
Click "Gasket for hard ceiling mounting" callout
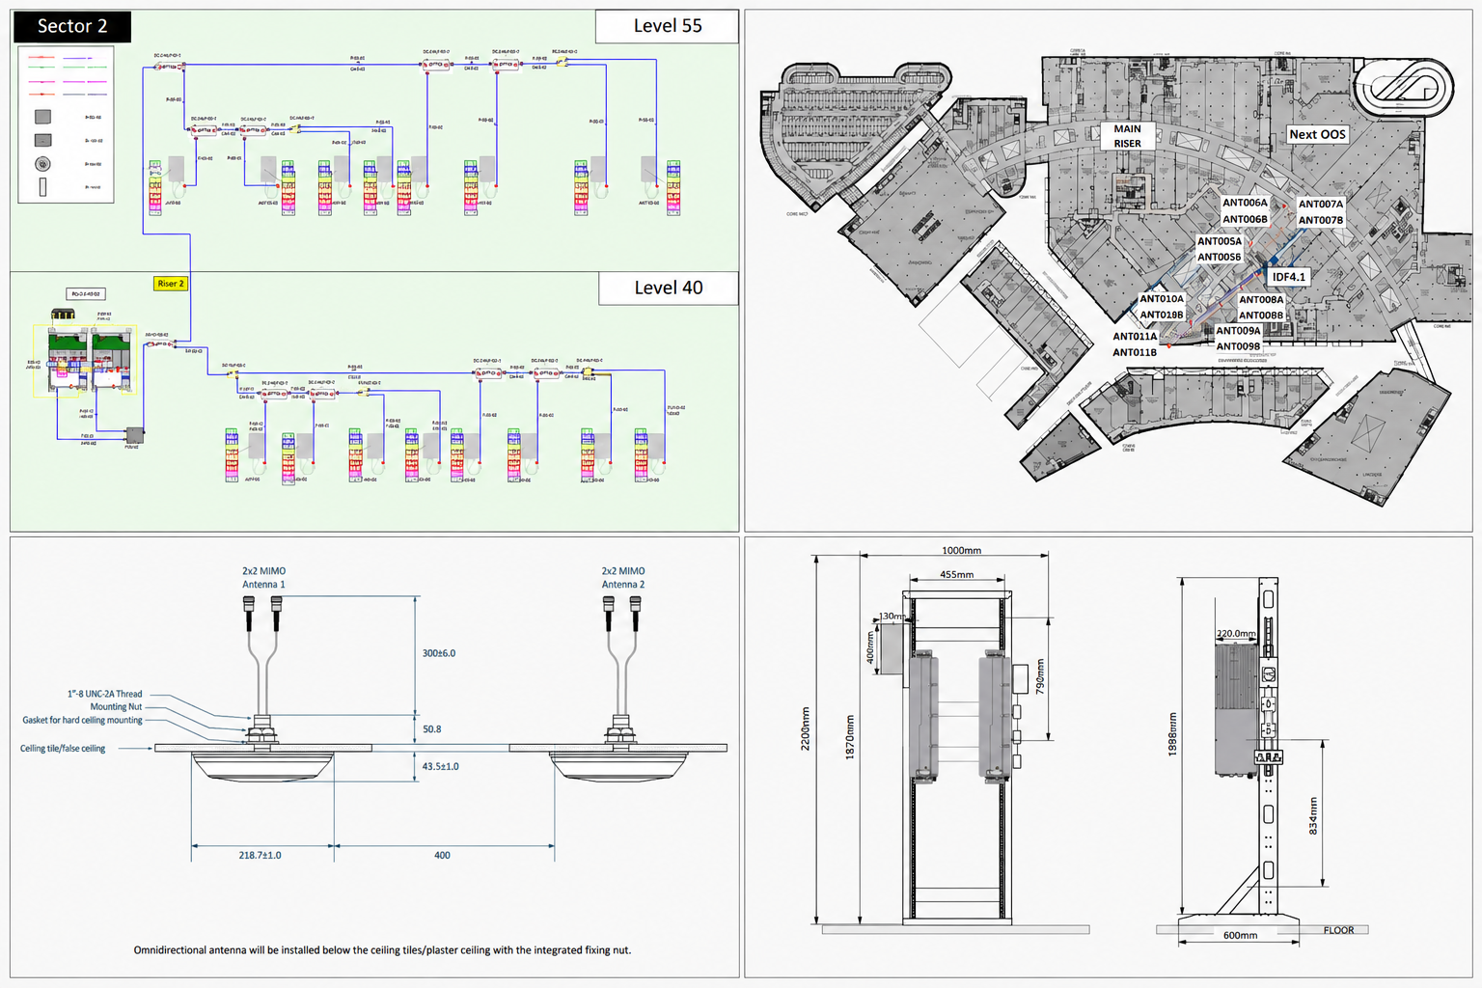(82, 720)
